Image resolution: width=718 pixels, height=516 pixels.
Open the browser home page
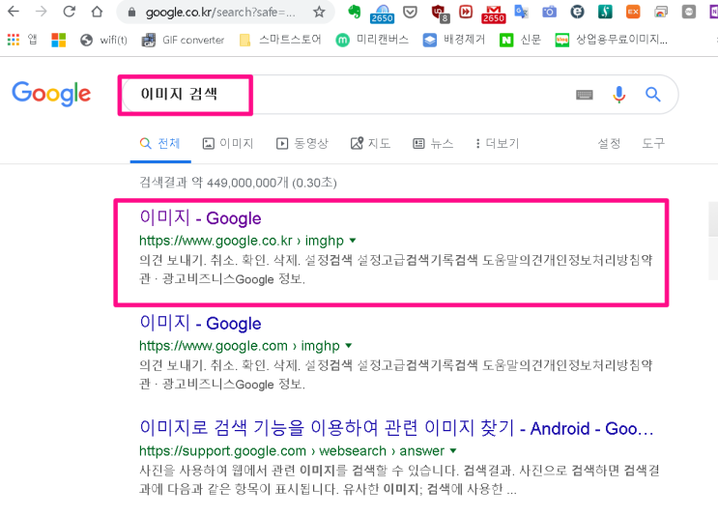[97, 12]
